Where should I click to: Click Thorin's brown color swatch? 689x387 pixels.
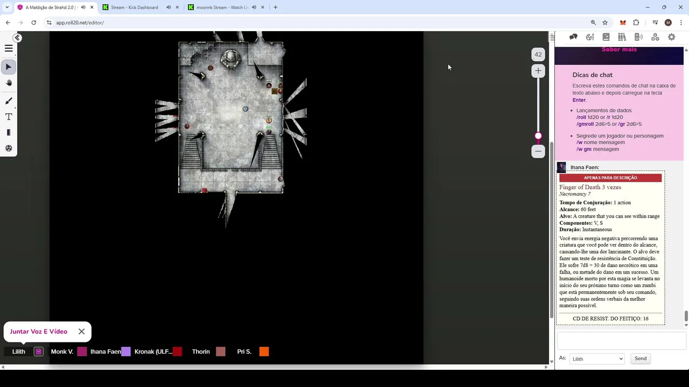pyautogui.click(x=221, y=352)
